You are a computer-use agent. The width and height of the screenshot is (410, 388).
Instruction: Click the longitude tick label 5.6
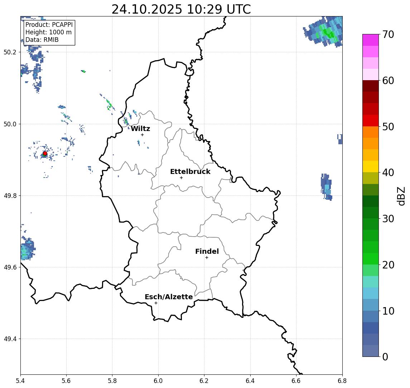pos(66,381)
